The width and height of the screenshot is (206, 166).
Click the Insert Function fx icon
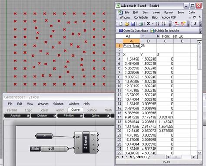point(158,36)
